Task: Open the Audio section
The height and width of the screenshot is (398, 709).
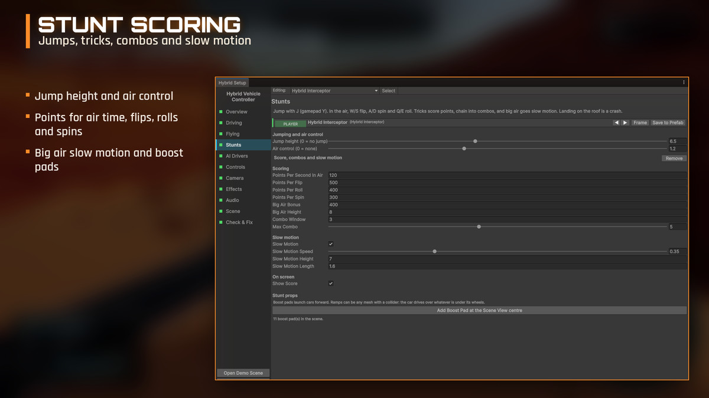Action: point(243,200)
